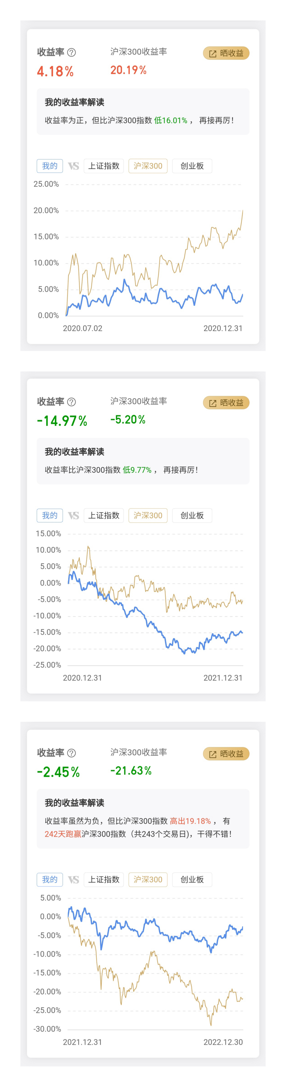This screenshot has height=1087, width=286.
Task: Share the 4.18% return via 晒收益
Action: click(x=226, y=53)
